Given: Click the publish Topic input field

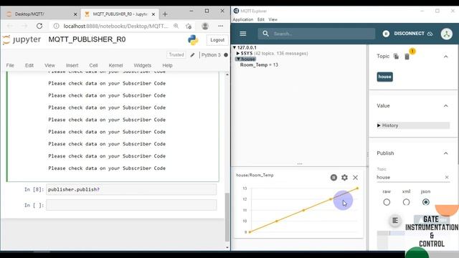Looking at the screenshot, I should pyautogui.click(x=410, y=177).
